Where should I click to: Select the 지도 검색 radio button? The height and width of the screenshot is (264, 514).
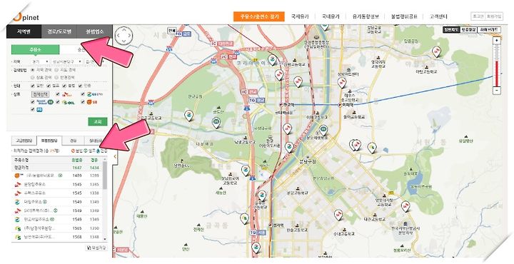pyautogui.click(x=56, y=70)
